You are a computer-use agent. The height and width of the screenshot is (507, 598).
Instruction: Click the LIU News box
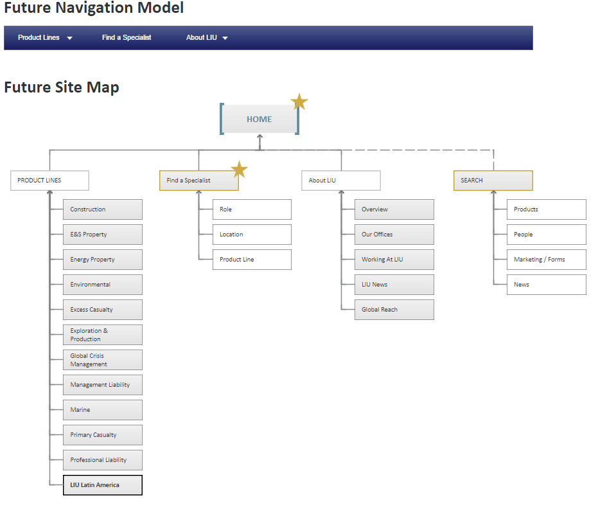(394, 285)
